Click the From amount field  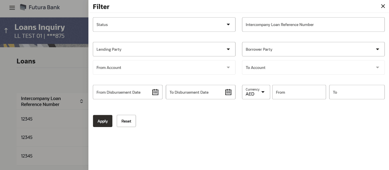point(299,92)
